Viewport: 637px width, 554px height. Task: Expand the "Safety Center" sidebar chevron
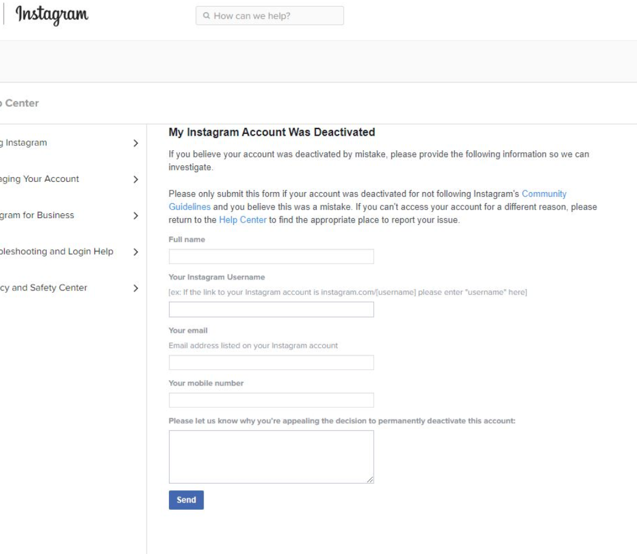(136, 288)
